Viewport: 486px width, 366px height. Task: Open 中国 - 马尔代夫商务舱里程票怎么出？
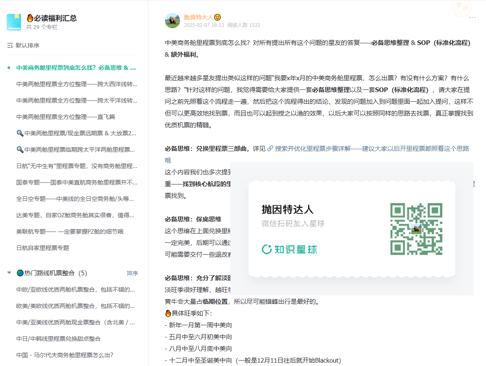point(65,355)
